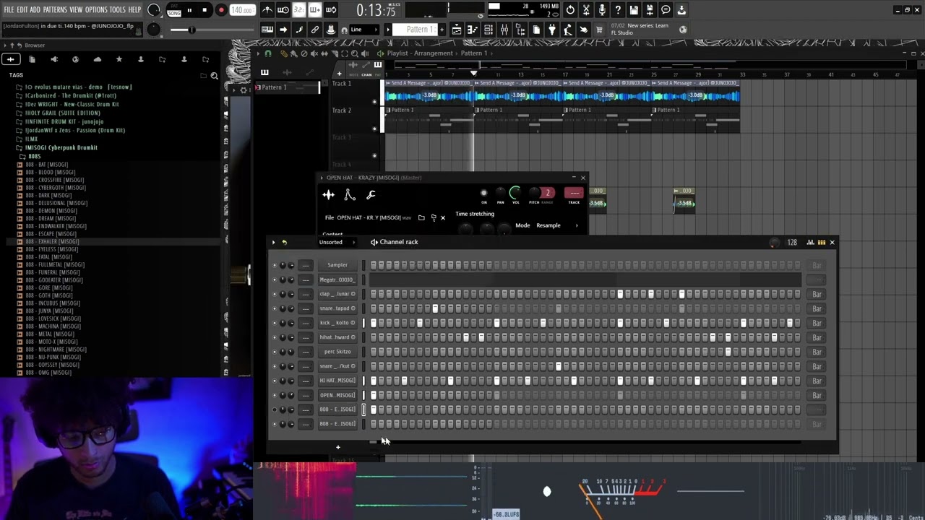The width and height of the screenshot is (925, 520).
Task: Open the audio editor scissors icon
Action: click(586, 10)
